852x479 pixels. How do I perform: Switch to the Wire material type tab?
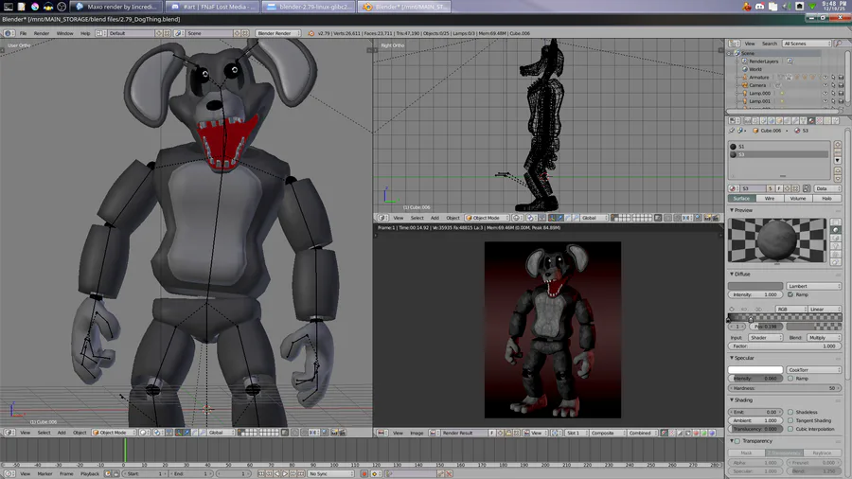point(770,199)
